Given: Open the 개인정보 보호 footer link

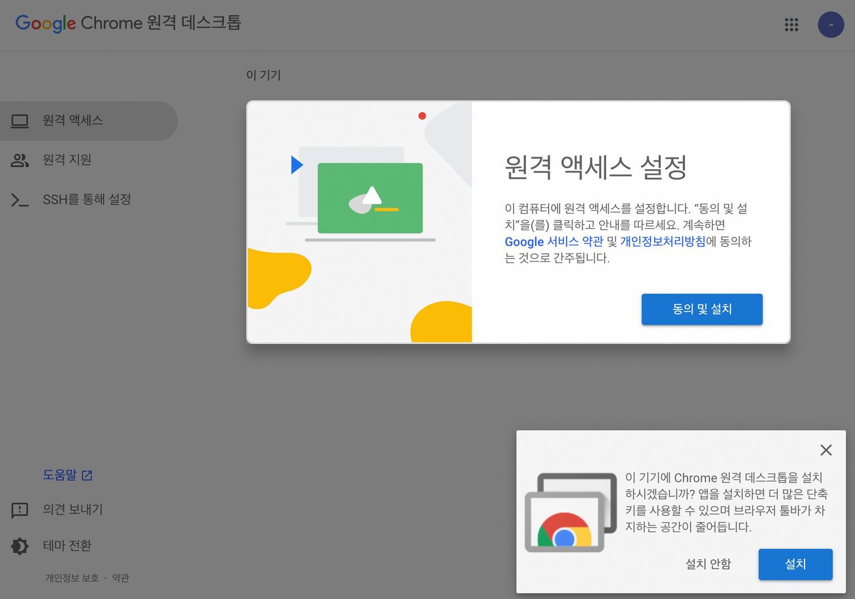Looking at the screenshot, I should (72, 578).
